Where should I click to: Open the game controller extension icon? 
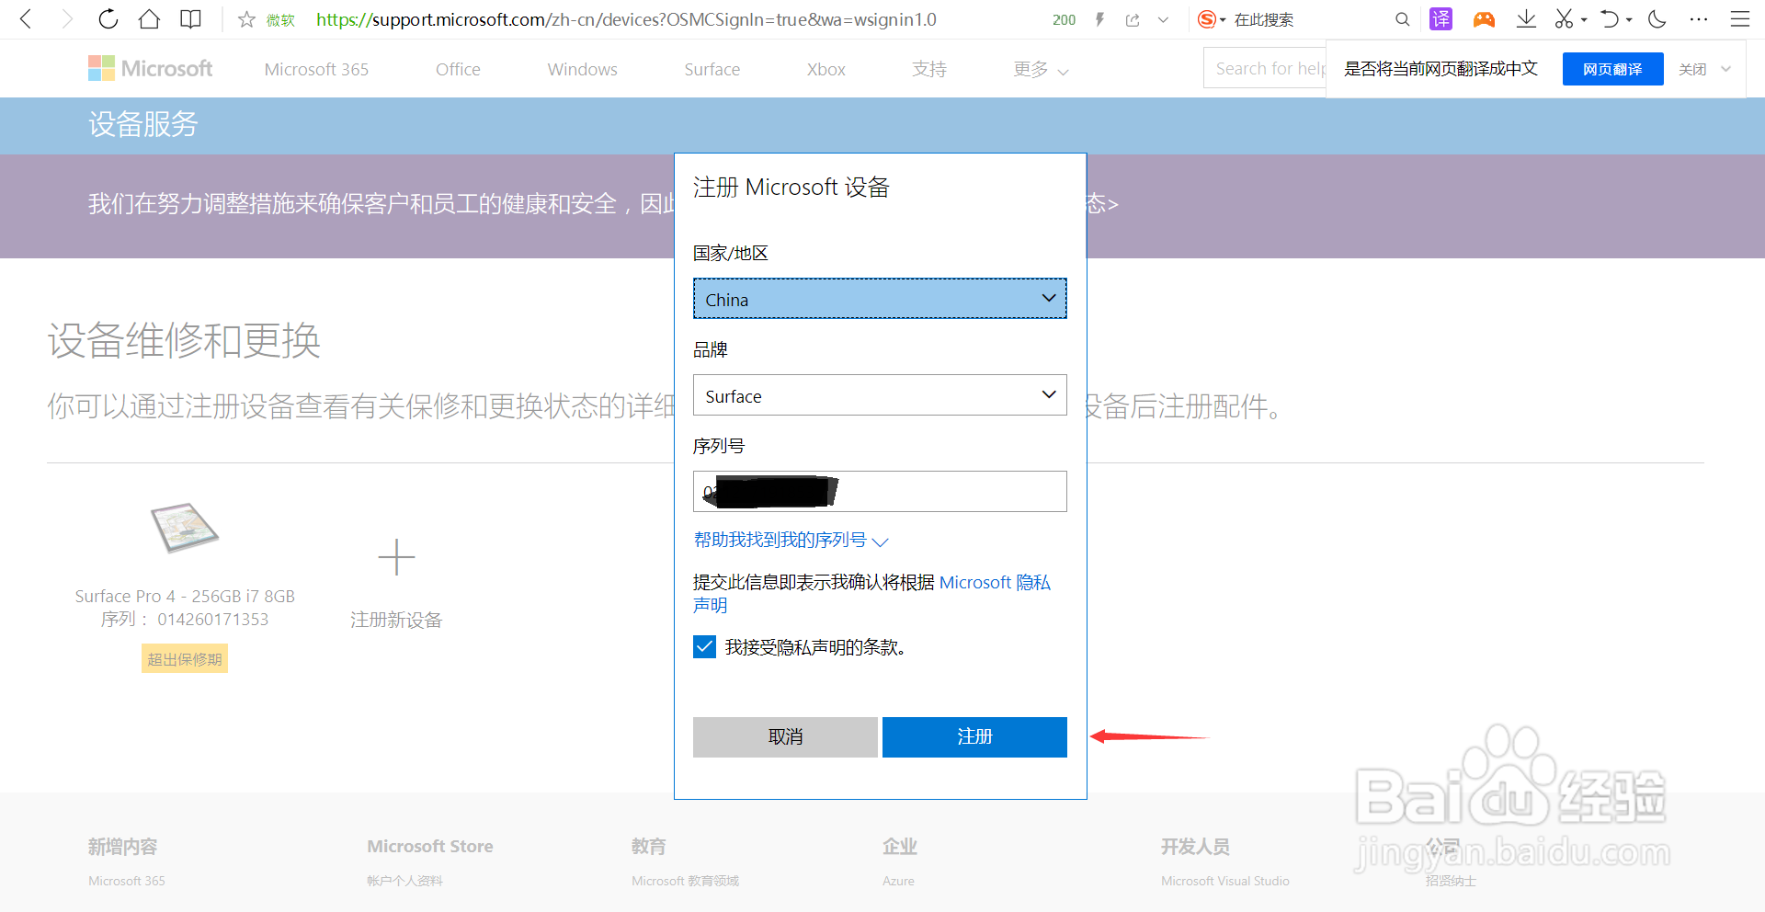(x=1484, y=19)
